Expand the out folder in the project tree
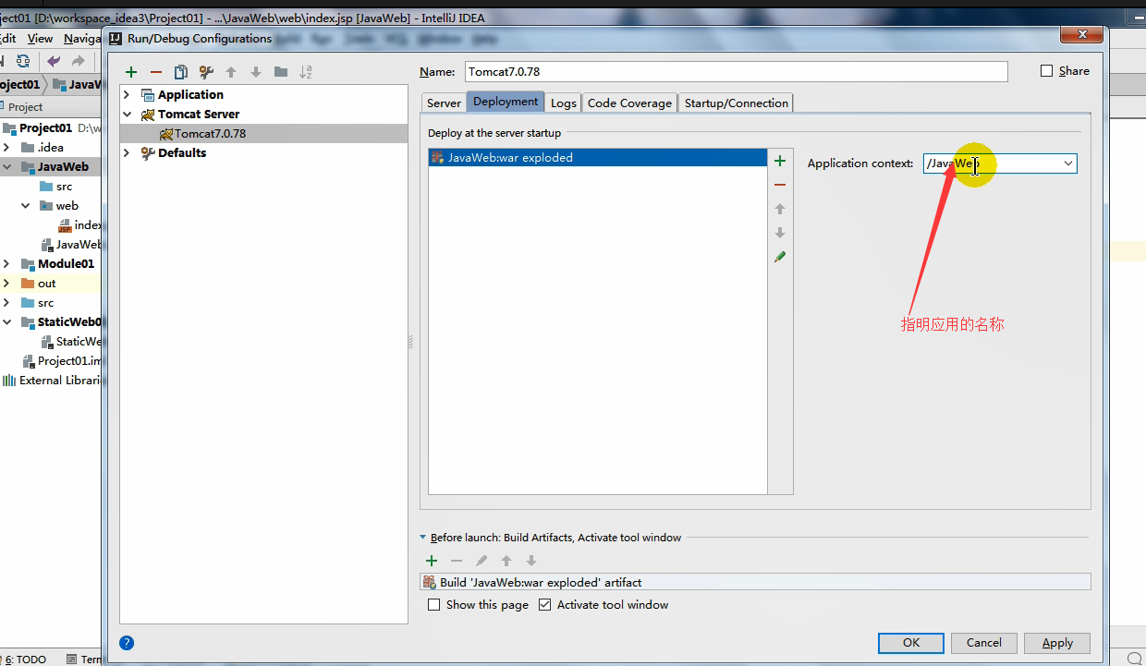This screenshot has width=1146, height=666. click(7, 284)
